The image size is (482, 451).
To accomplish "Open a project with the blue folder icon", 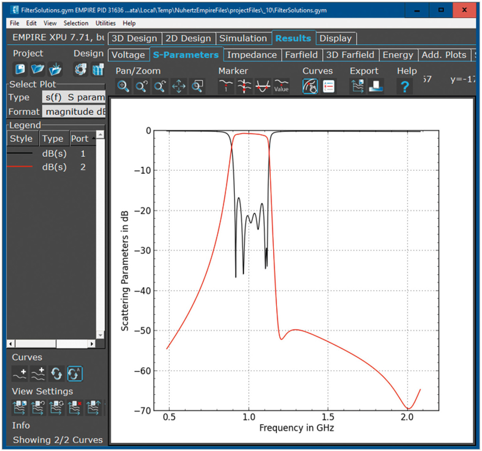I will (x=37, y=69).
